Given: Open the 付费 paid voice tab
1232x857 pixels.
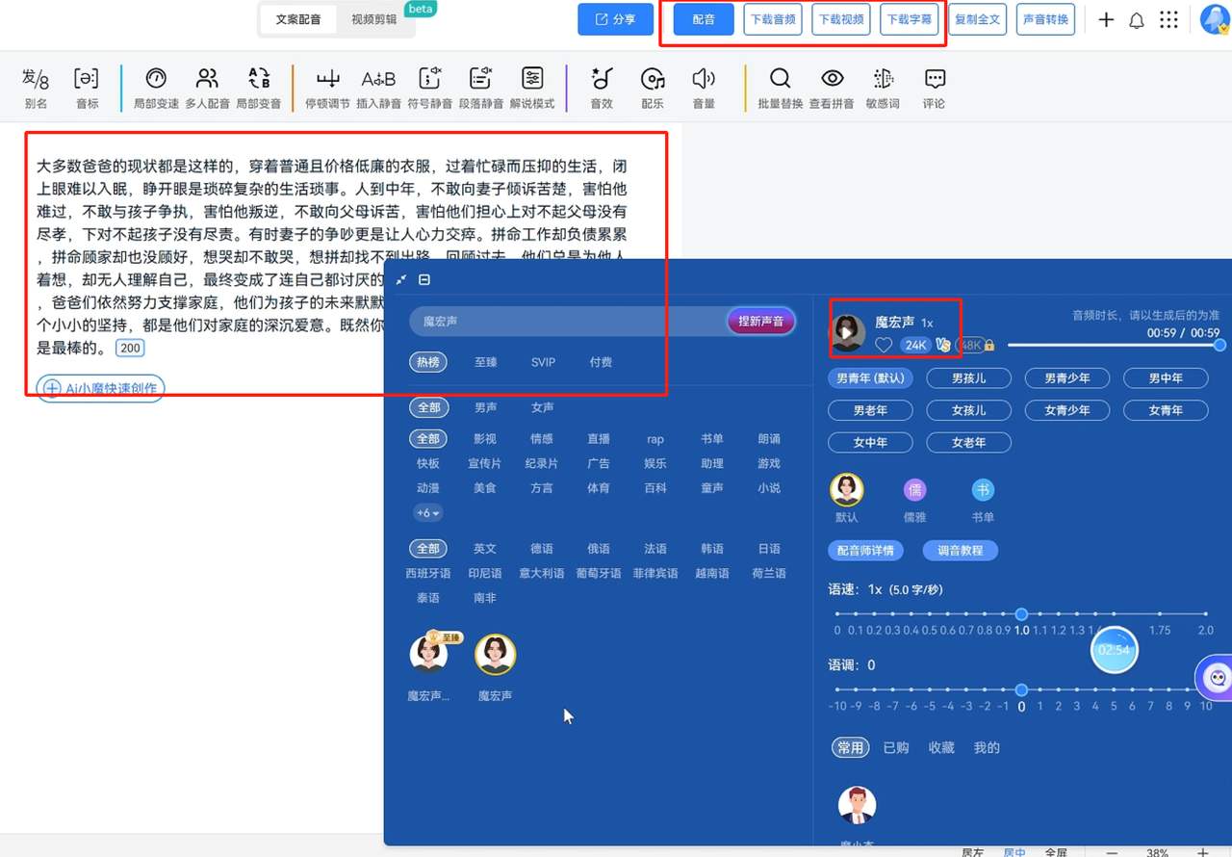Looking at the screenshot, I should coord(601,362).
